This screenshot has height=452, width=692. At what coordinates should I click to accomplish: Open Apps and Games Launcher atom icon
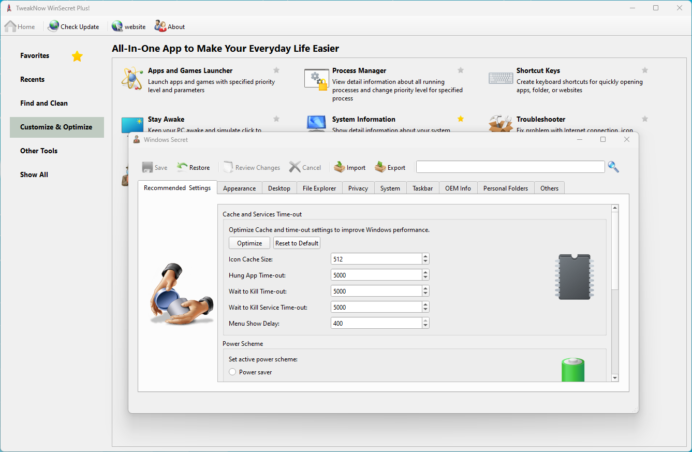[132, 78]
